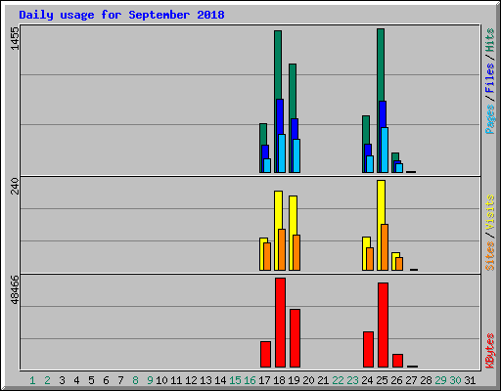Click day label 15 on the axis

click(235, 380)
